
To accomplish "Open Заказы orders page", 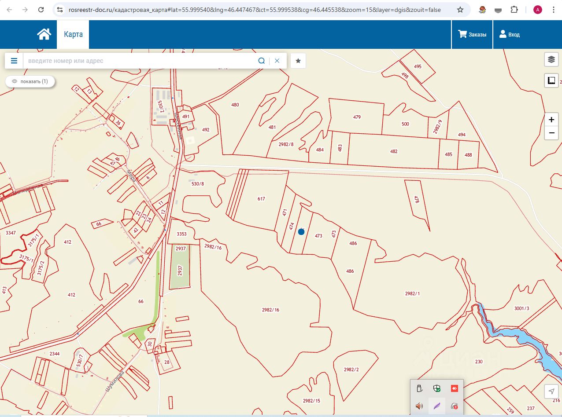I will 472,34.
